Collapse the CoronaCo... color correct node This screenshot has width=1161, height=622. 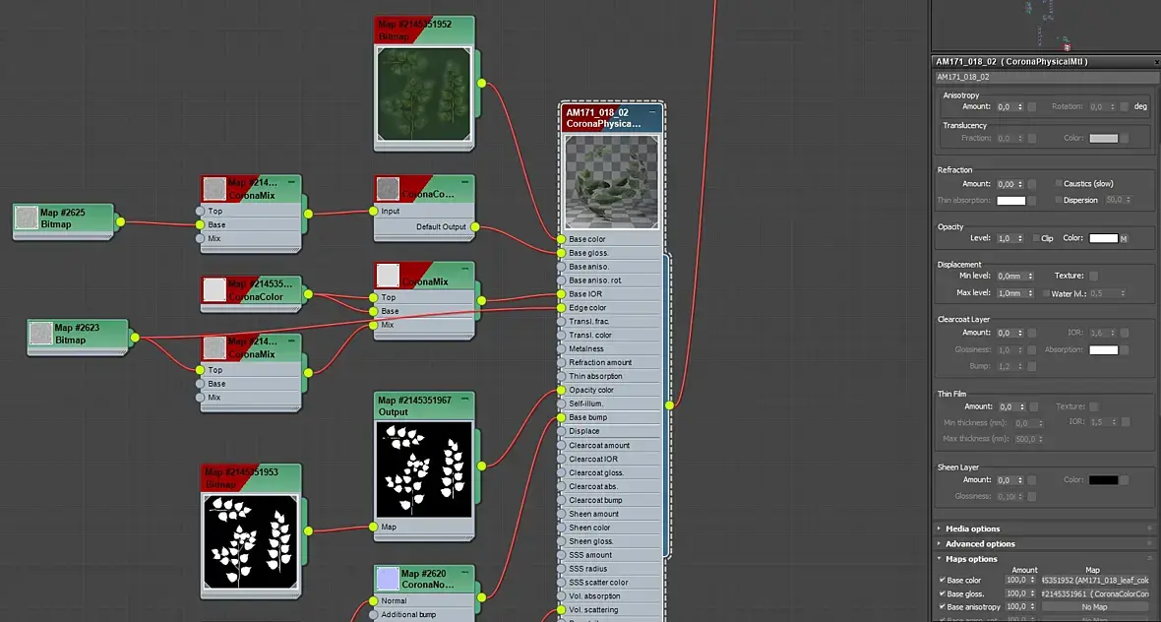point(465,181)
